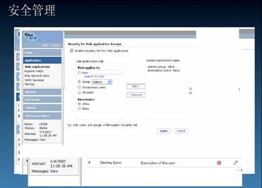Open the Services section in the sidebar
The width and height of the screenshot is (262, 188).
(x=42, y=92)
